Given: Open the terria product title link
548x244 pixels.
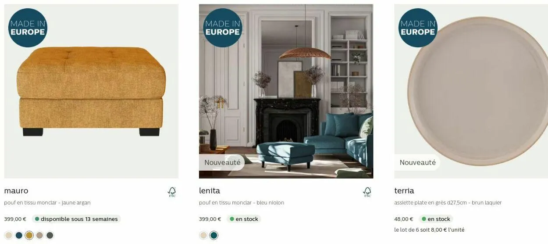Looking at the screenshot, I should (404, 191).
